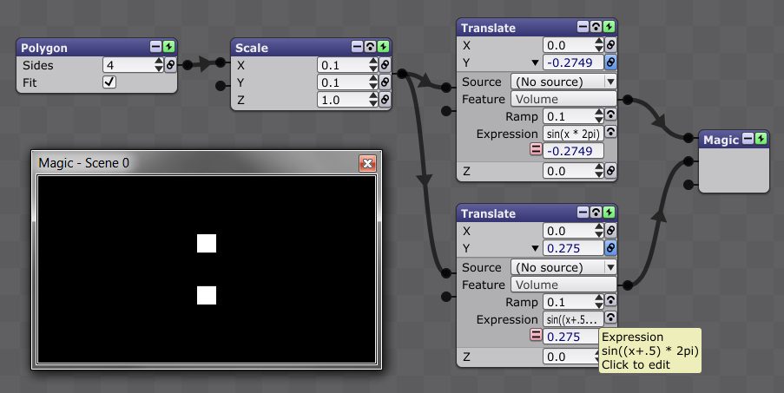Click the pink equals icon beside 0.275

pyautogui.click(x=536, y=335)
